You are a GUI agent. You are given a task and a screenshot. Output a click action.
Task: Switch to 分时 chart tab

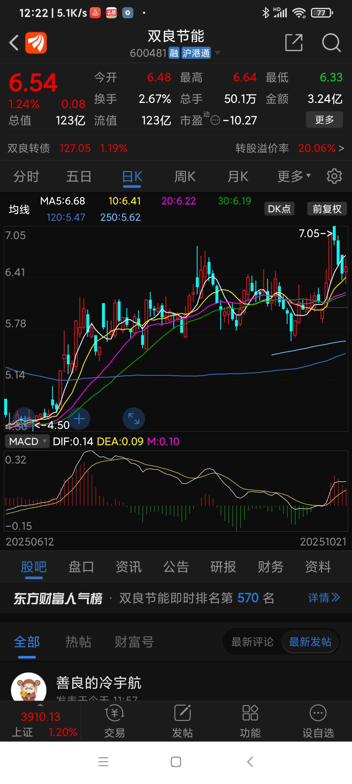[26, 176]
